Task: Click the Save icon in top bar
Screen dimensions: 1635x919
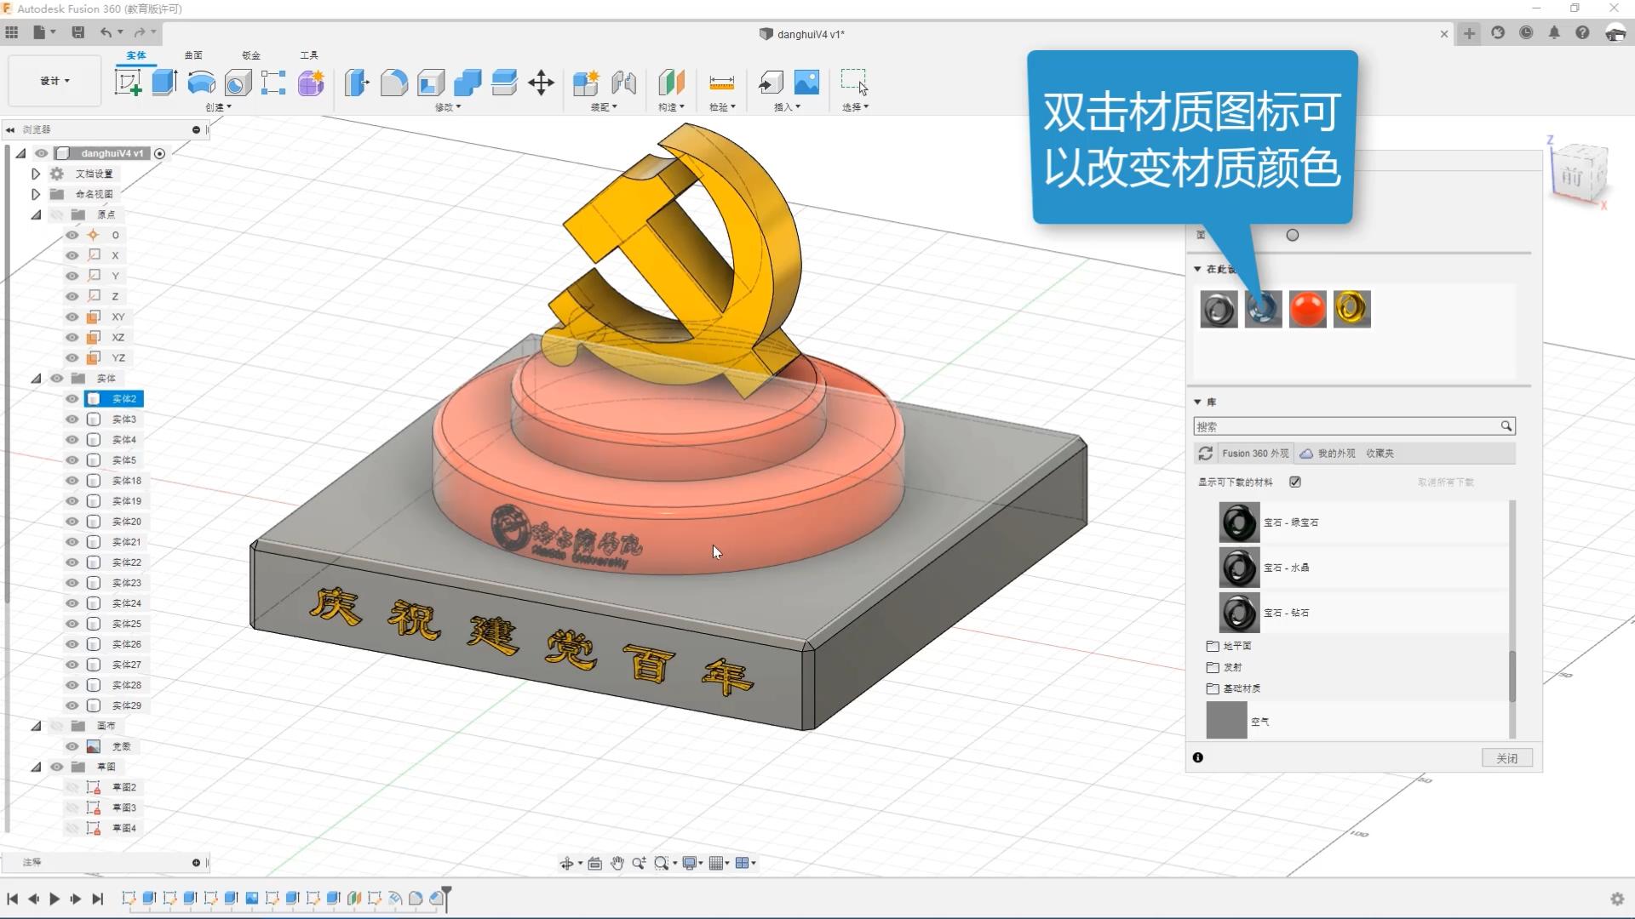Action: [x=77, y=32]
